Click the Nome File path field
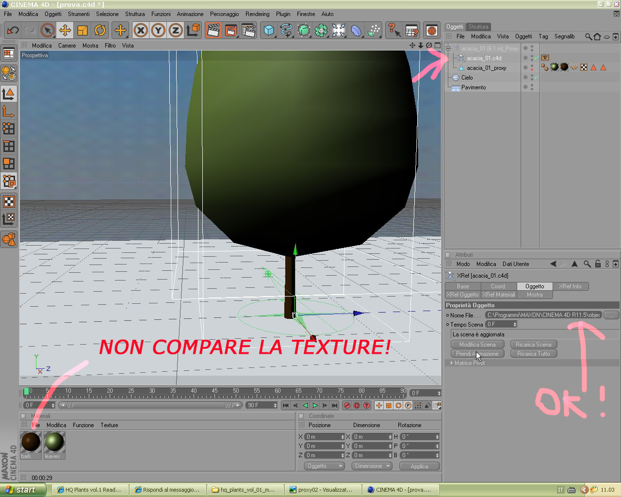621x497 pixels. [x=543, y=315]
